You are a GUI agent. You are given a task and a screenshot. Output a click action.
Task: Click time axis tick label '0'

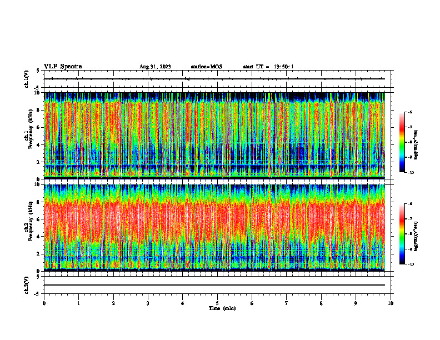tap(44, 303)
